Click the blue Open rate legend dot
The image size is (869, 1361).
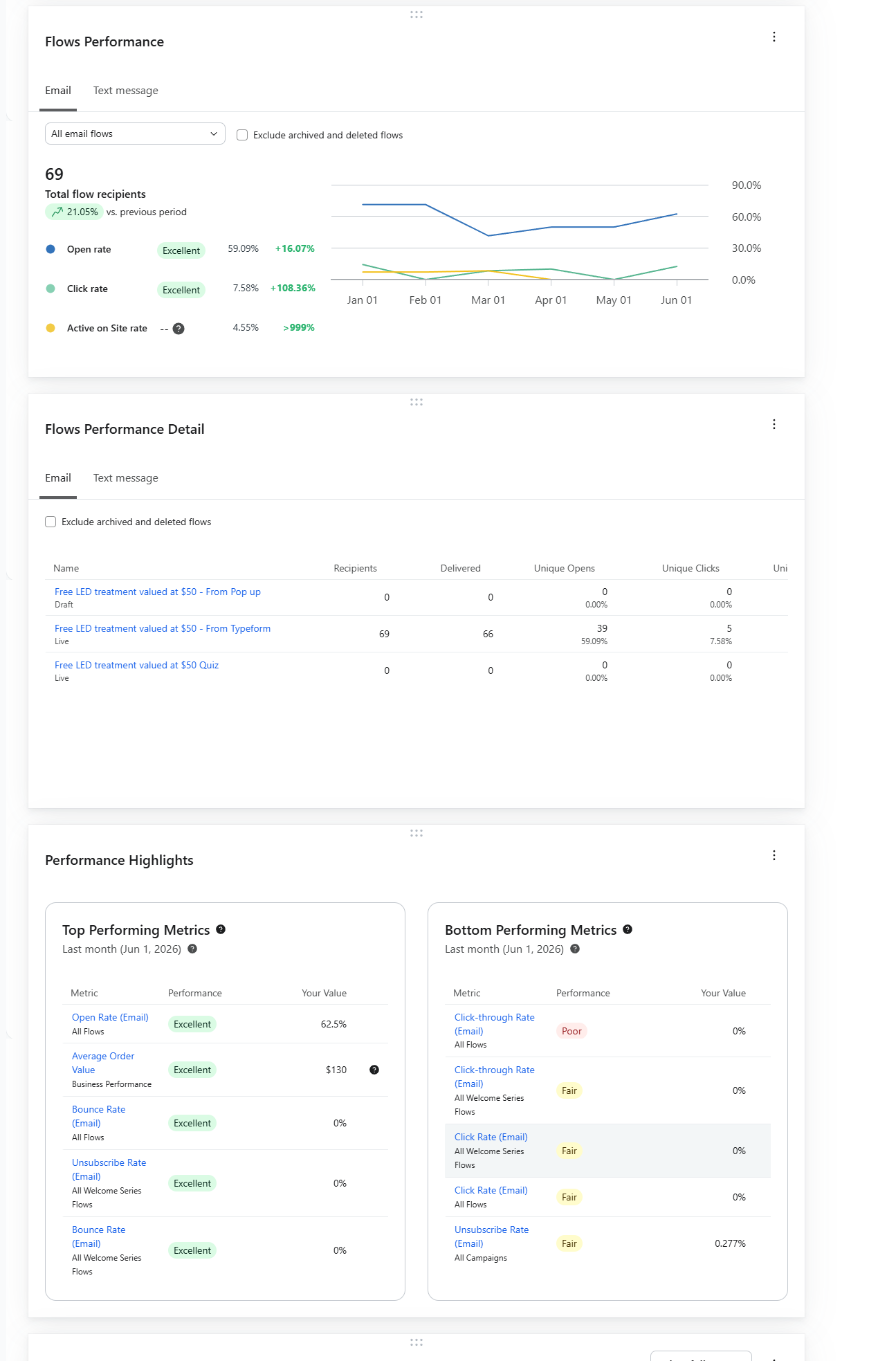[51, 249]
